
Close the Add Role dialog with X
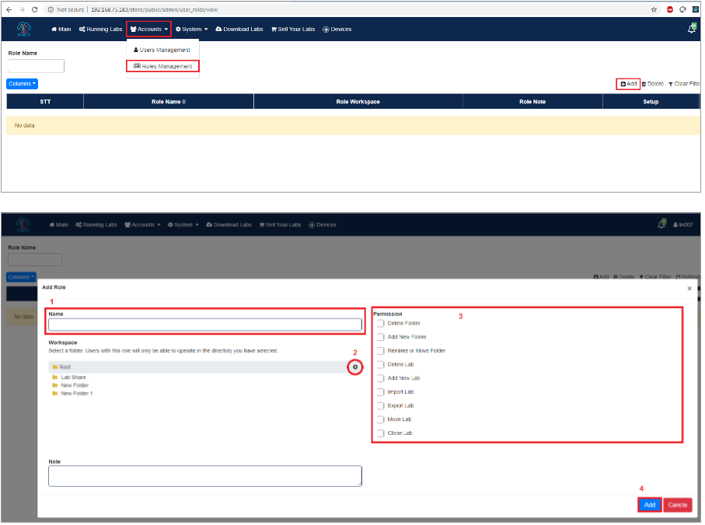point(689,287)
